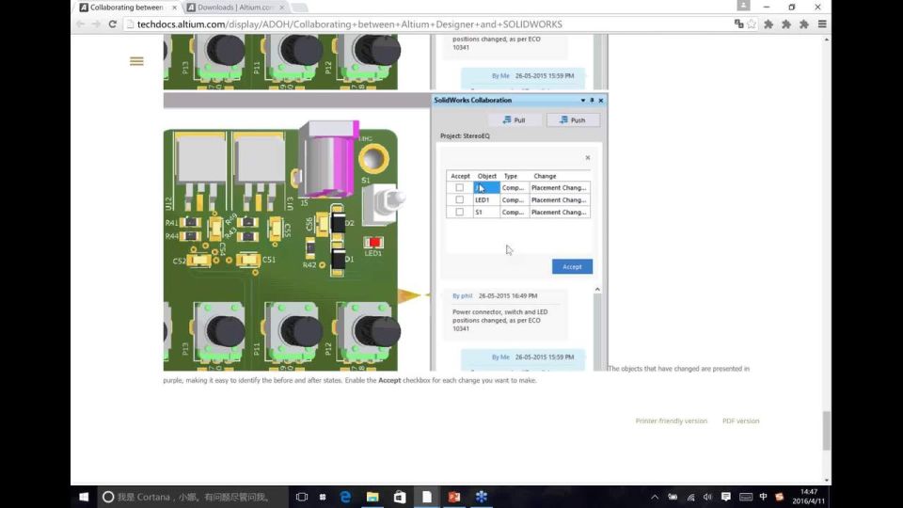The height and width of the screenshot is (508, 903).
Task: Click the page scroll-down arrow
Action: click(x=827, y=480)
